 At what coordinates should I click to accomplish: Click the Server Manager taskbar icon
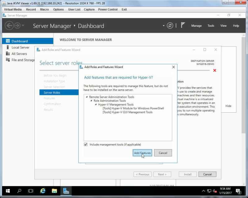[x=66, y=191]
